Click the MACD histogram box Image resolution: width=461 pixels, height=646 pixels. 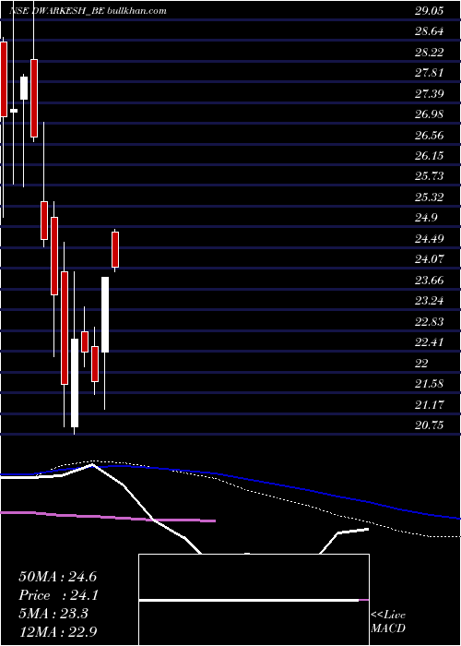click(x=254, y=600)
